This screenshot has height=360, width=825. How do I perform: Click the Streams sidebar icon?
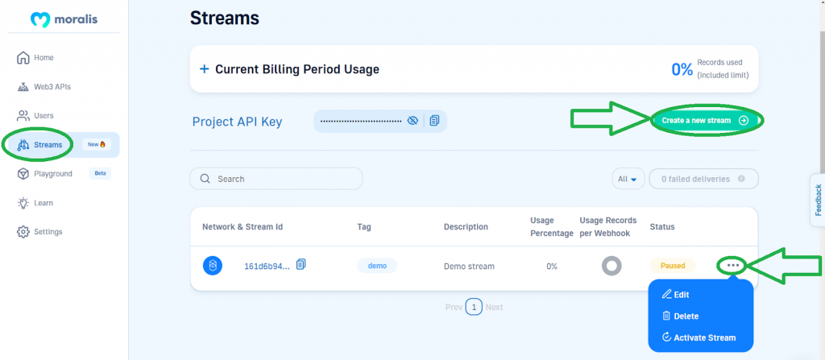click(23, 145)
